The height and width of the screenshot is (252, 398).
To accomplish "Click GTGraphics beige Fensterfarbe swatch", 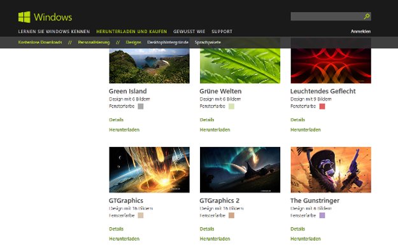I will click(141, 216).
